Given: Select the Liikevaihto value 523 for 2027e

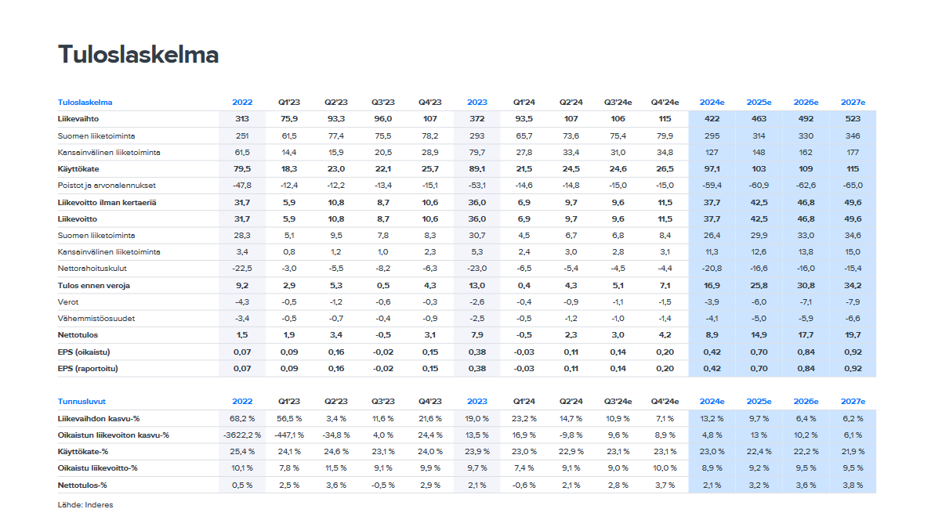Looking at the screenshot, I should click(853, 119).
